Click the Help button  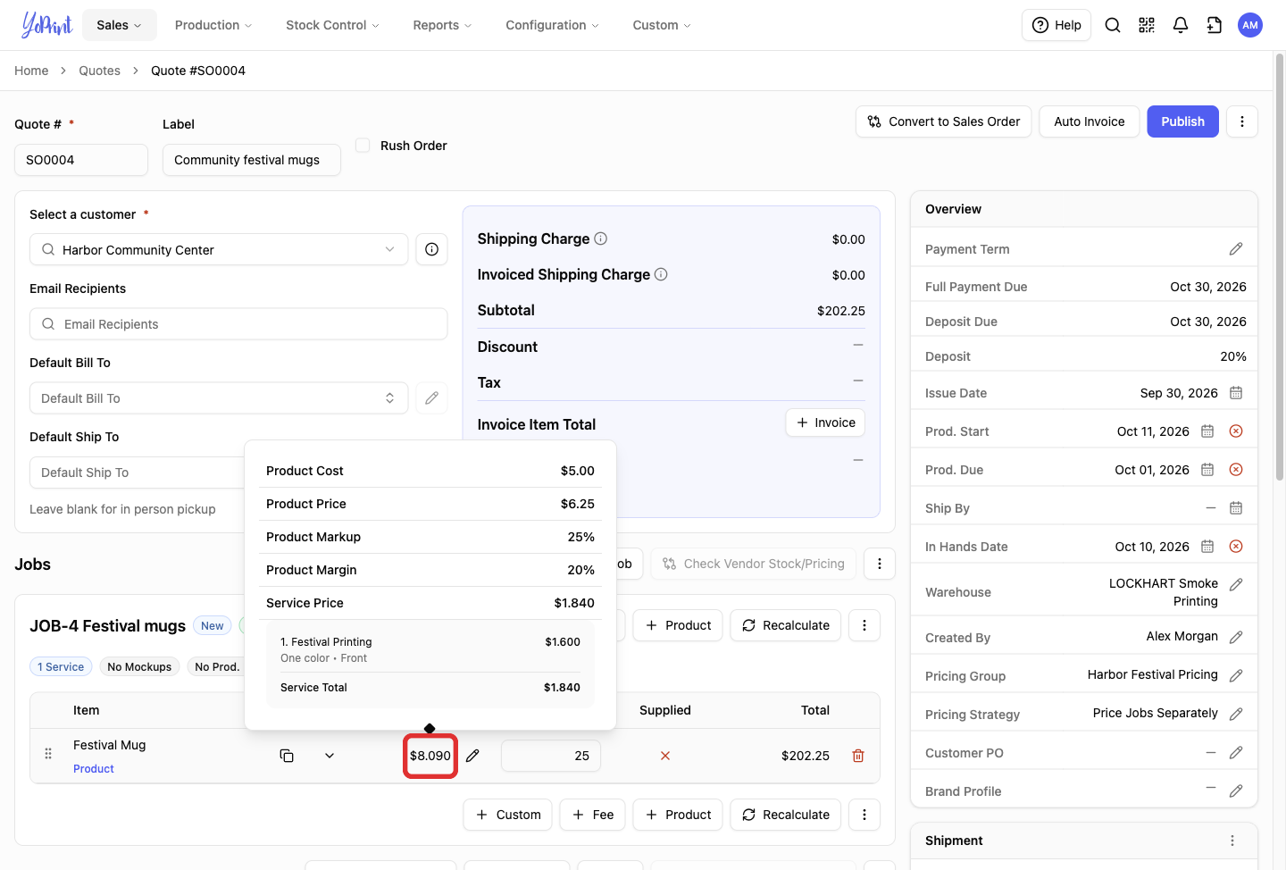tap(1056, 25)
